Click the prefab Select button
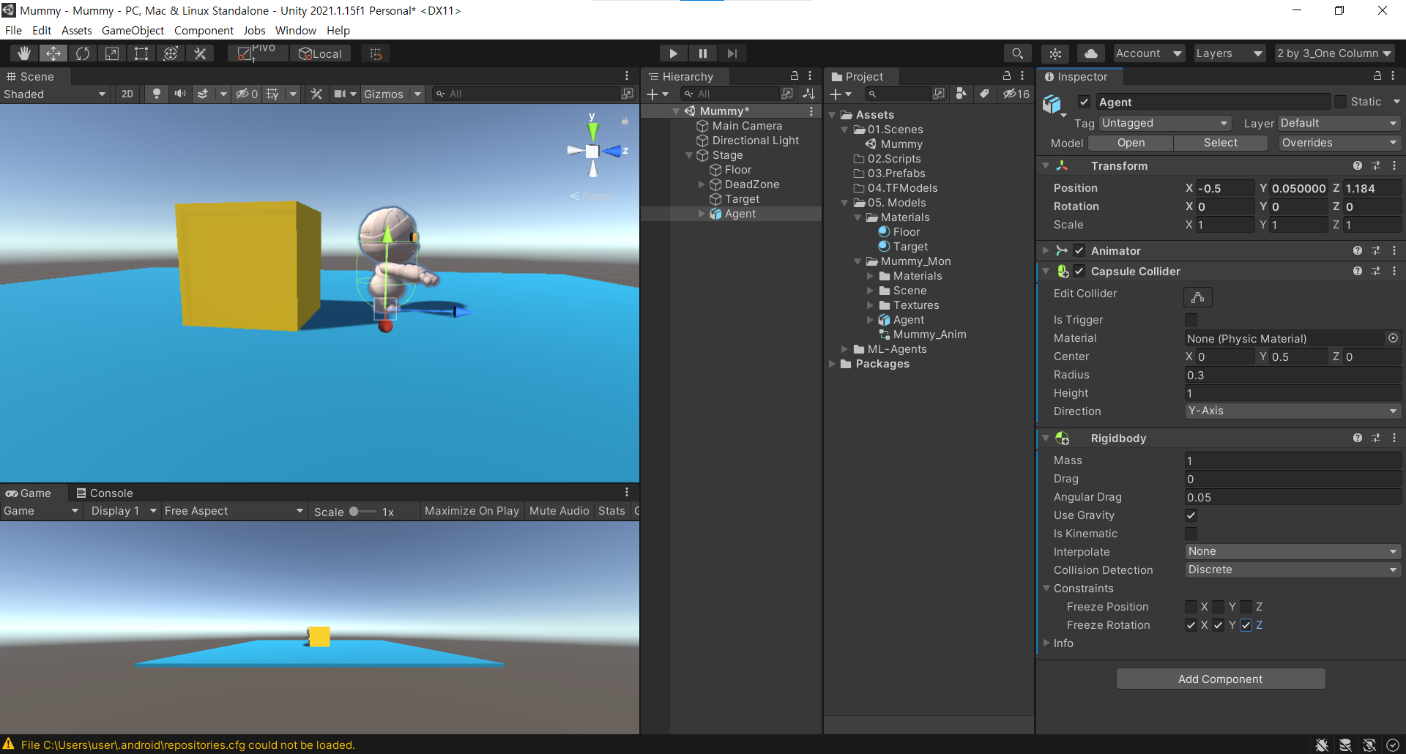 [1221, 143]
